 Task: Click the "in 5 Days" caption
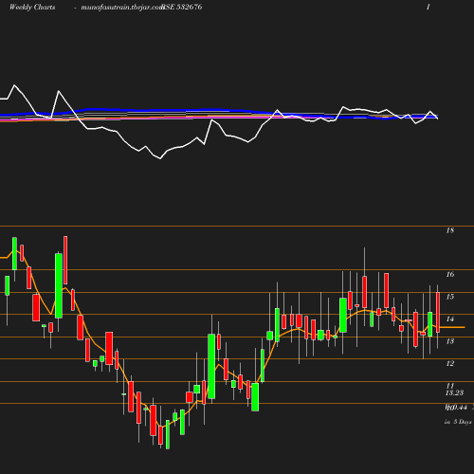coord(458,422)
